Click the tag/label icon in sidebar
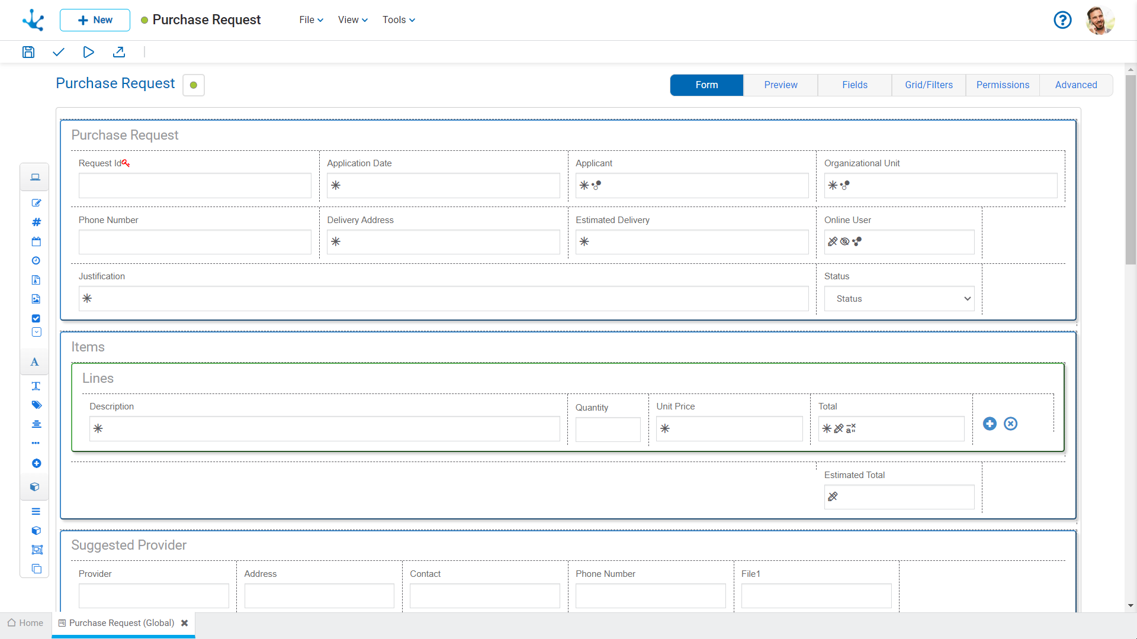The image size is (1137, 639). (x=35, y=406)
